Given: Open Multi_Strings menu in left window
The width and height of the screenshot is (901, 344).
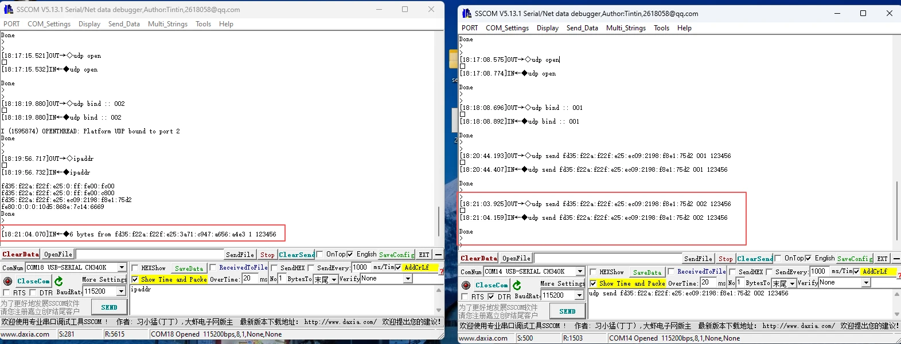Looking at the screenshot, I should [167, 24].
